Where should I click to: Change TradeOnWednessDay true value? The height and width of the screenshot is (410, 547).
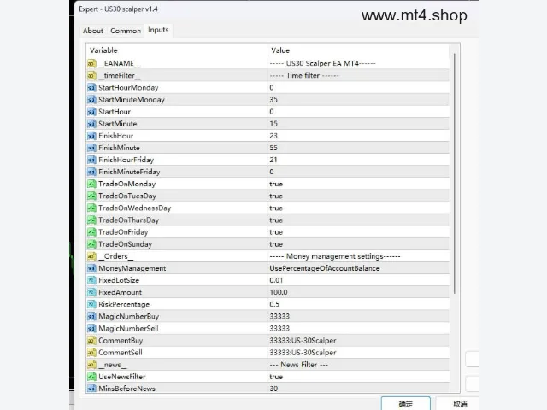(276, 208)
